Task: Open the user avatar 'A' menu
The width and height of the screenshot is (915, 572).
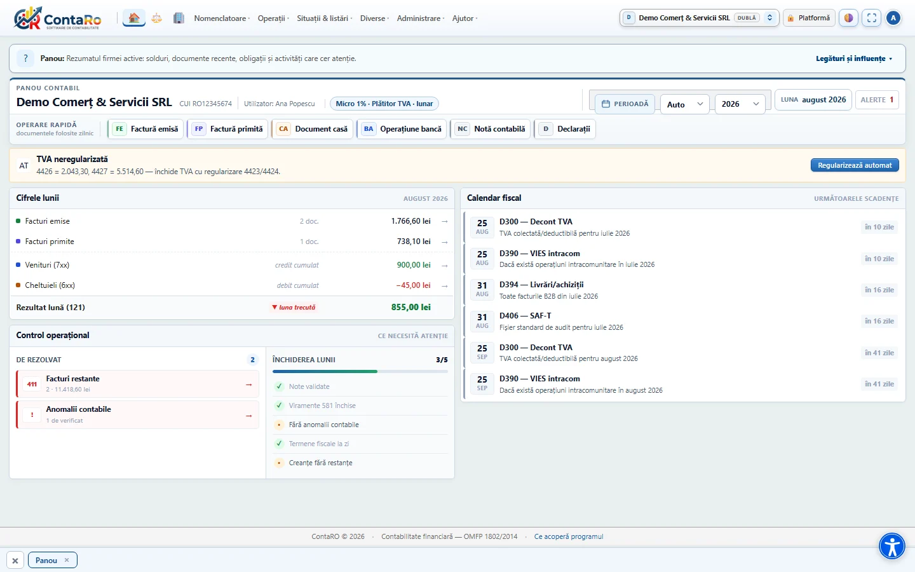Action: tap(893, 18)
